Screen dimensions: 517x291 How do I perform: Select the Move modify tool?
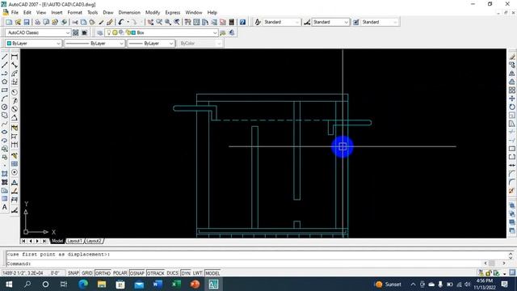[x=511, y=99]
